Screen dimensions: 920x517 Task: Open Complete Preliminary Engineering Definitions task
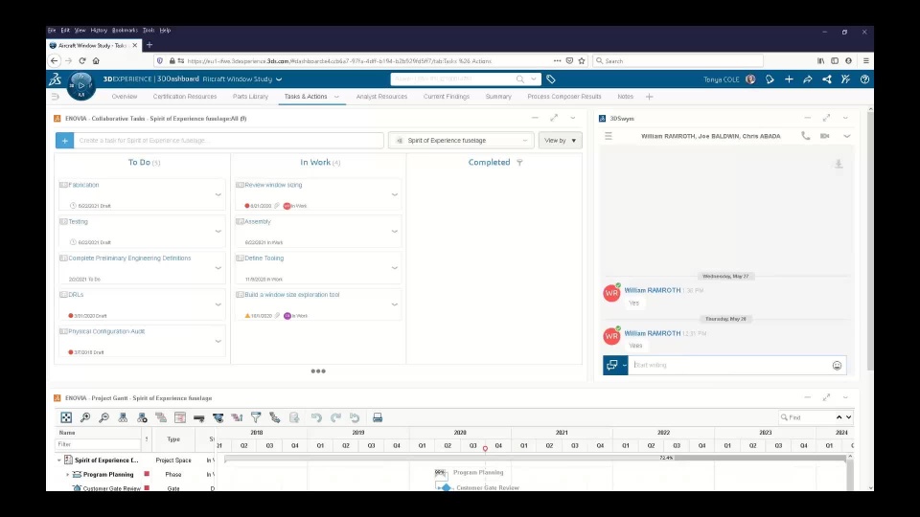129,258
